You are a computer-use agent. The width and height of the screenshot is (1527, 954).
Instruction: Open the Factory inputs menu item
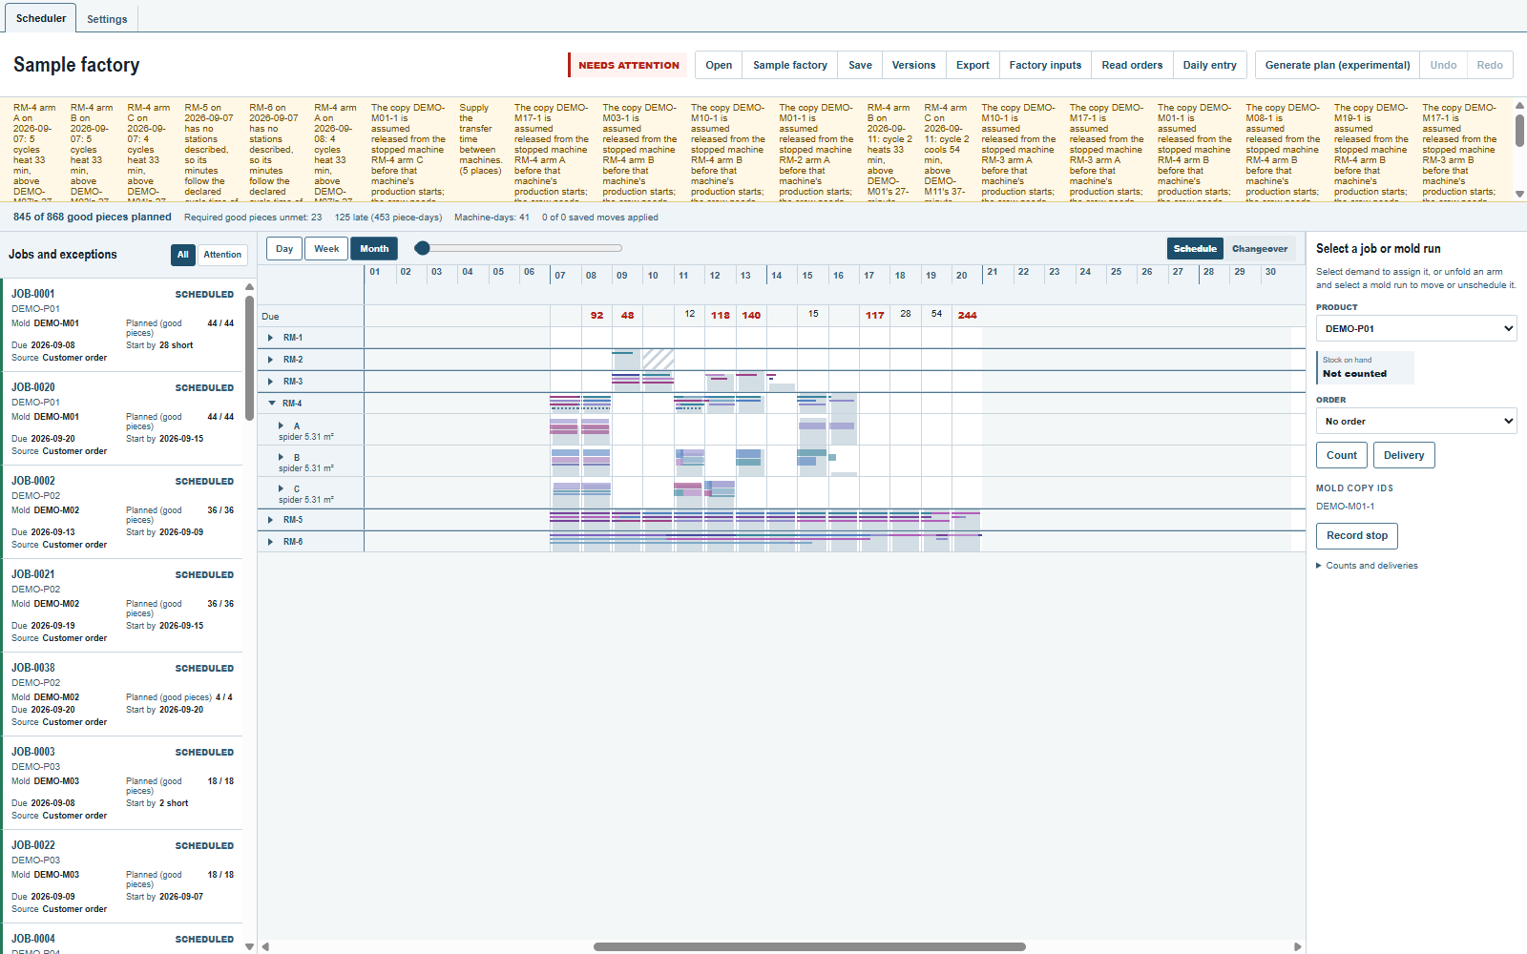pos(1045,65)
